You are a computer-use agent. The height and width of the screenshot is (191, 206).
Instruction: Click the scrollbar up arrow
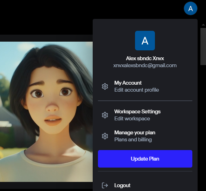click(203, 25)
